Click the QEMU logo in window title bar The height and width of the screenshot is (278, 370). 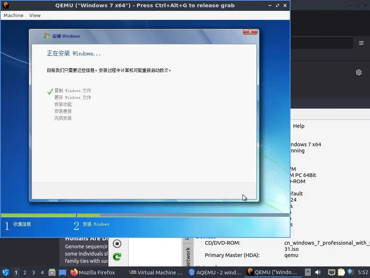pyautogui.click(x=6, y=5)
